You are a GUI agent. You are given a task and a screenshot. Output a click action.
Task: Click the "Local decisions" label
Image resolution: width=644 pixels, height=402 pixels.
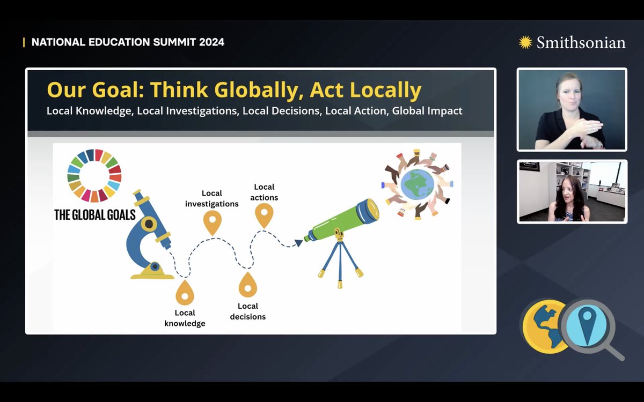248,311
